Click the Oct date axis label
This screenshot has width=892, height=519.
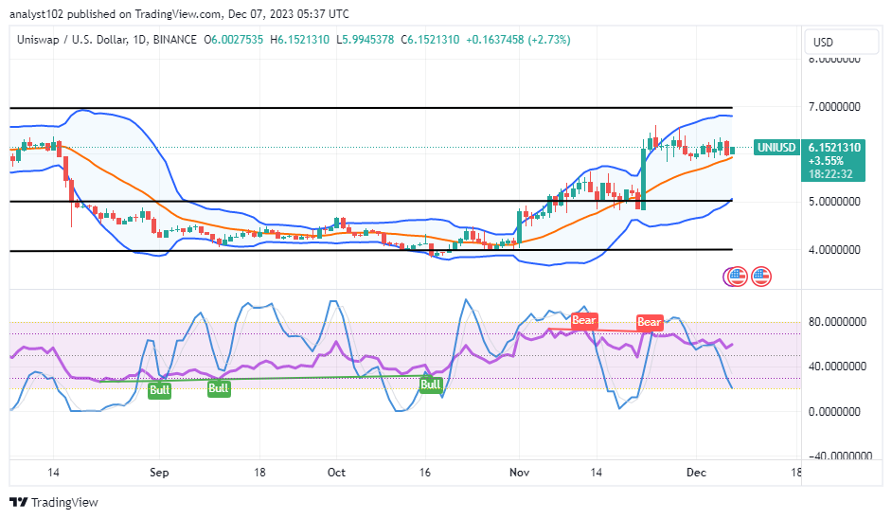[x=336, y=473]
